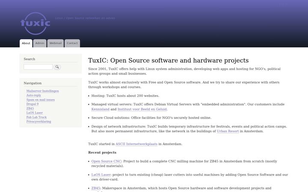Click the Recent projects heading
This screenshot has height=192, width=308.
[x=102, y=152]
